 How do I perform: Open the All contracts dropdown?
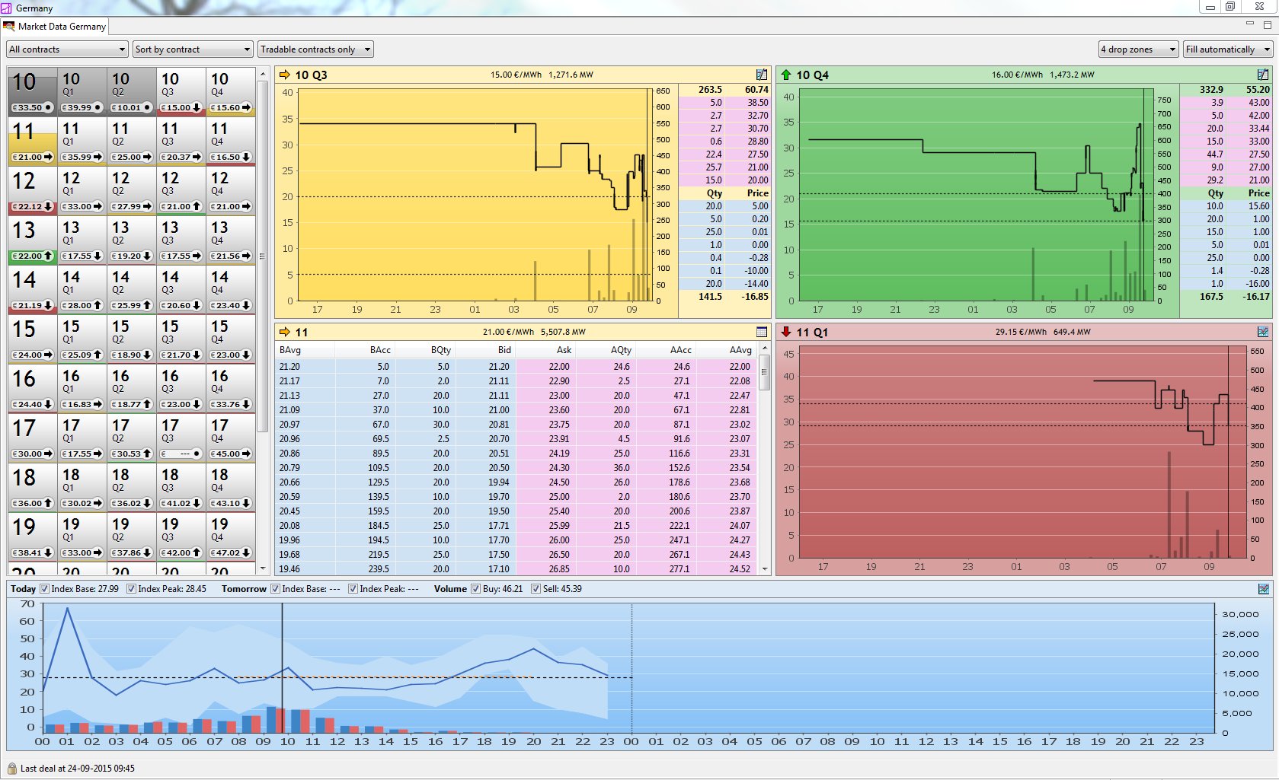(67, 49)
